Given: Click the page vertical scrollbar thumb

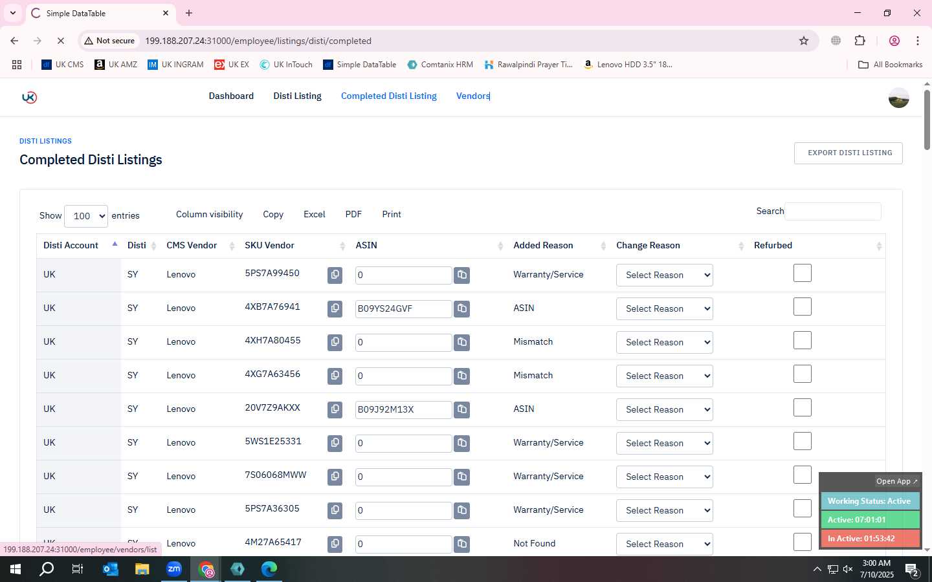Looking at the screenshot, I should tap(927, 120).
